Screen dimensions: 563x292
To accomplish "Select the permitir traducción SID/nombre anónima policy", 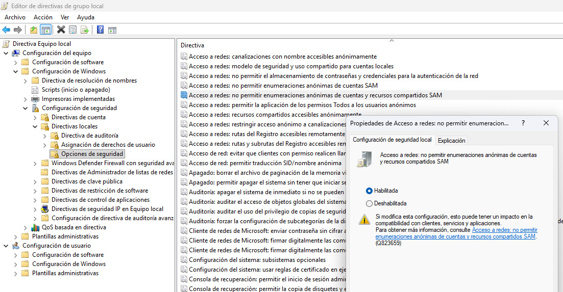I will pyautogui.click(x=265, y=163).
